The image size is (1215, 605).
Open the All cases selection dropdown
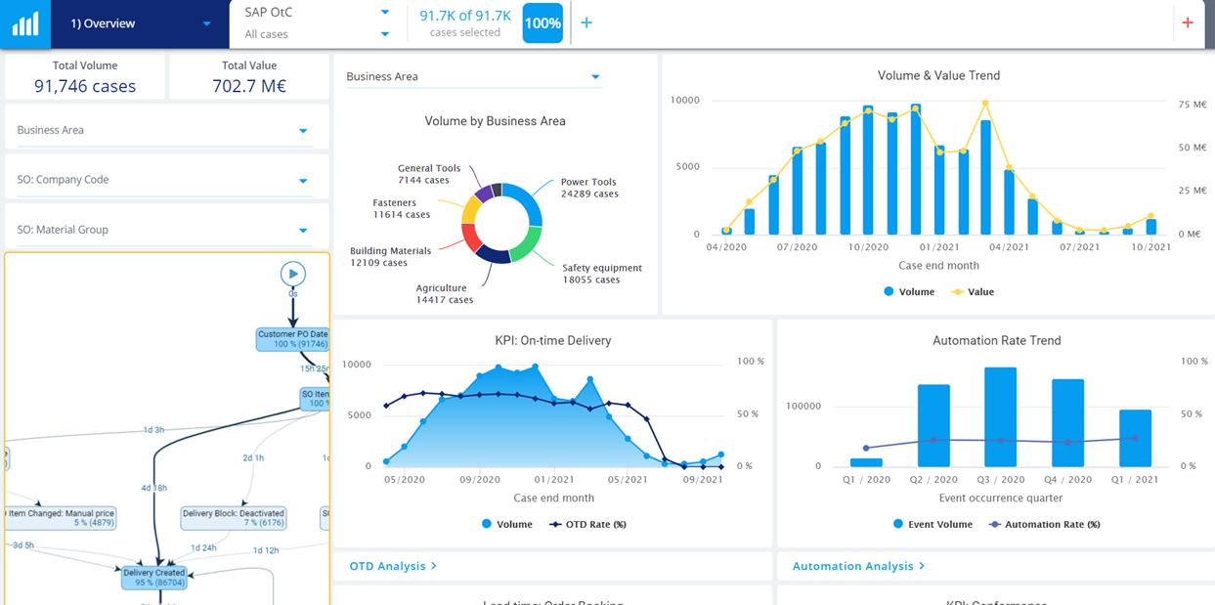[313, 32]
